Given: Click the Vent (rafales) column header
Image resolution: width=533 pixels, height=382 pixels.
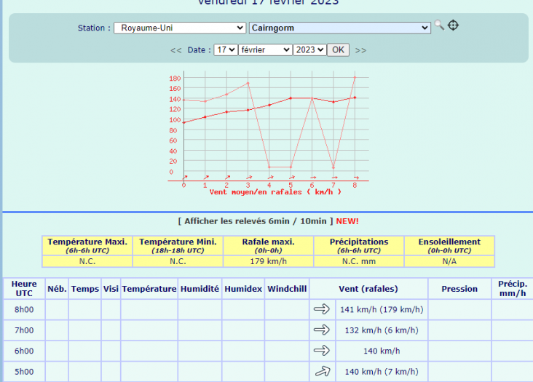Looking at the screenshot, I should [368, 289].
